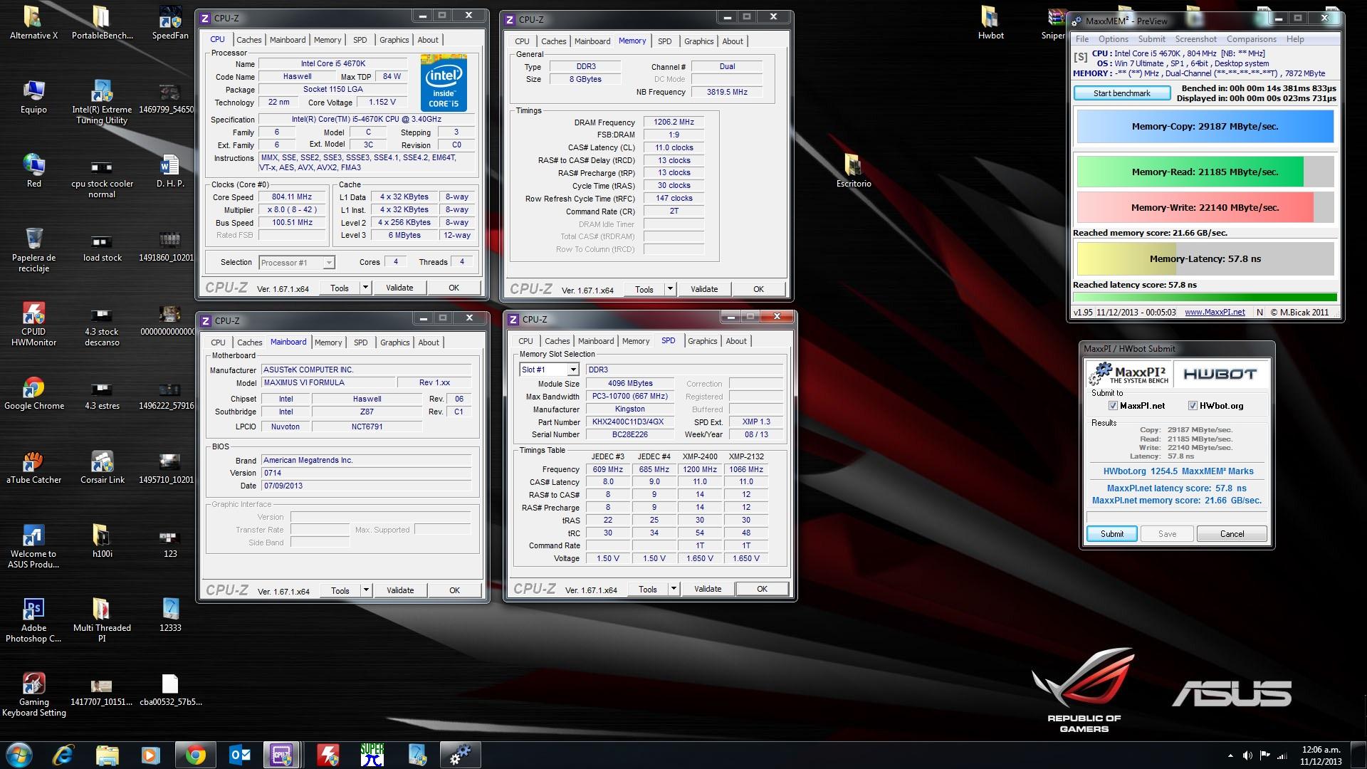Show hidden tray icons arrow
This screenshot has width=1367, height=769.
[x=1230, y=755]
